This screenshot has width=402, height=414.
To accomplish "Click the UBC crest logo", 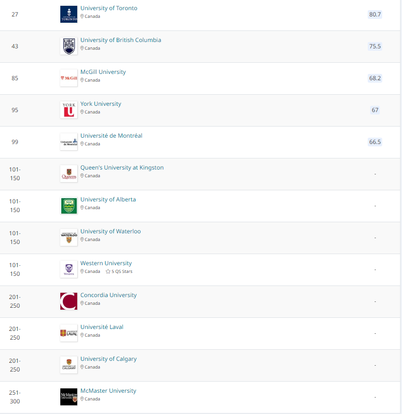I will click(69, 46).
